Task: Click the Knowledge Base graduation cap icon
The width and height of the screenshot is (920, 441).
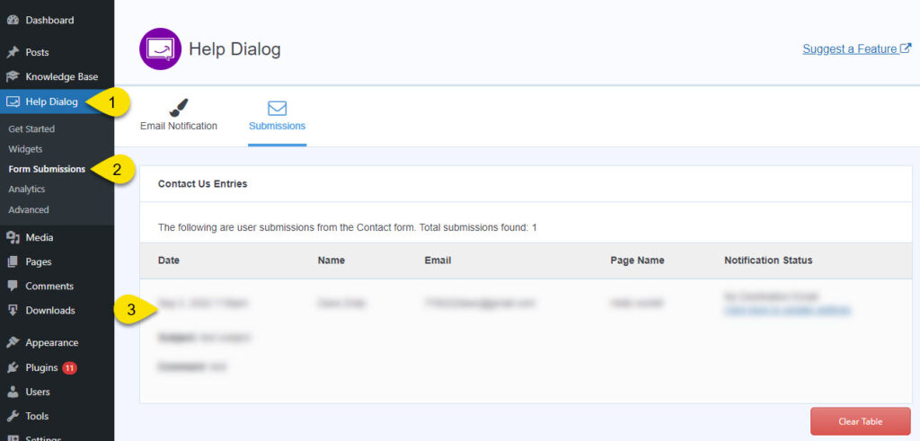Action: click(x=13, y=77)
